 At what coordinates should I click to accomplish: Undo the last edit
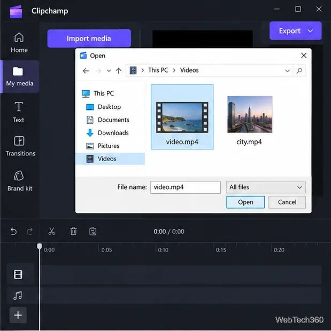tap(13, 231)
